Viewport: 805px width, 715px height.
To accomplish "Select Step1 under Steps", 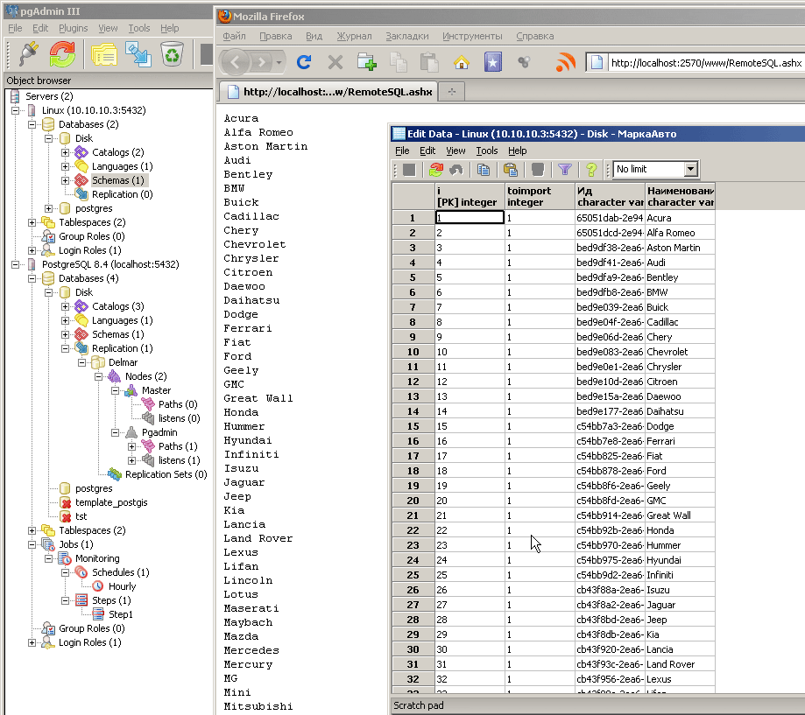I will click(x=121, y=614).
